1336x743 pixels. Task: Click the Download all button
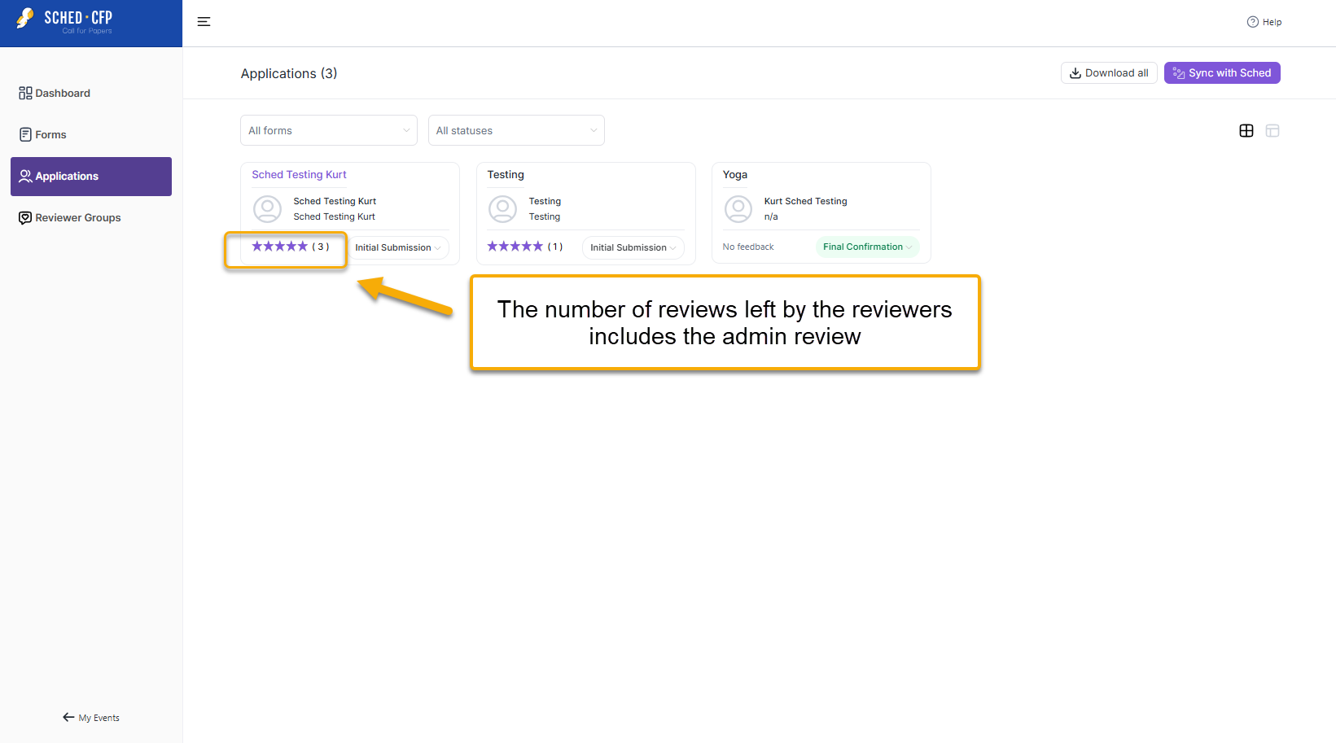coord(1109,73)
